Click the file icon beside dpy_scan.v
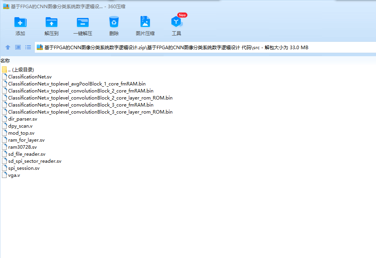Screen dimensions: 376x258 [x=4, y=126]
